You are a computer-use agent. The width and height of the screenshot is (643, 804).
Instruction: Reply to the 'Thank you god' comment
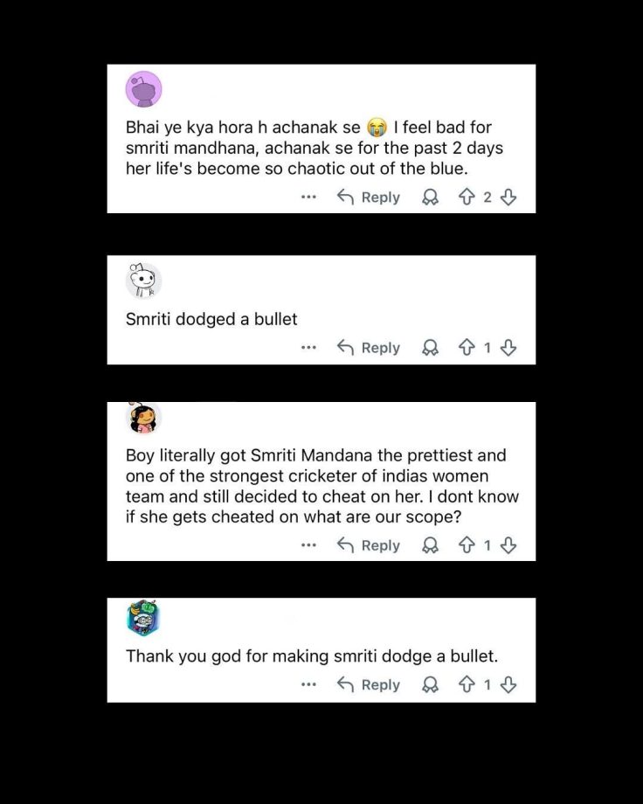click(x=369, y=685)
